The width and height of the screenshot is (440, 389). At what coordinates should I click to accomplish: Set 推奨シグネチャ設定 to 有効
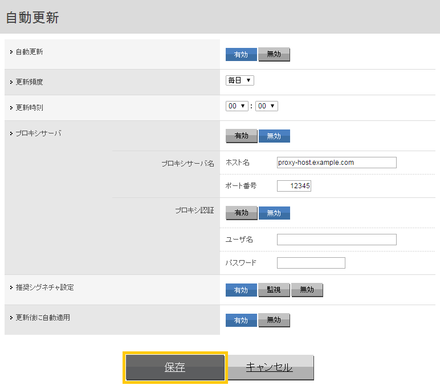(x=241, y=290)
